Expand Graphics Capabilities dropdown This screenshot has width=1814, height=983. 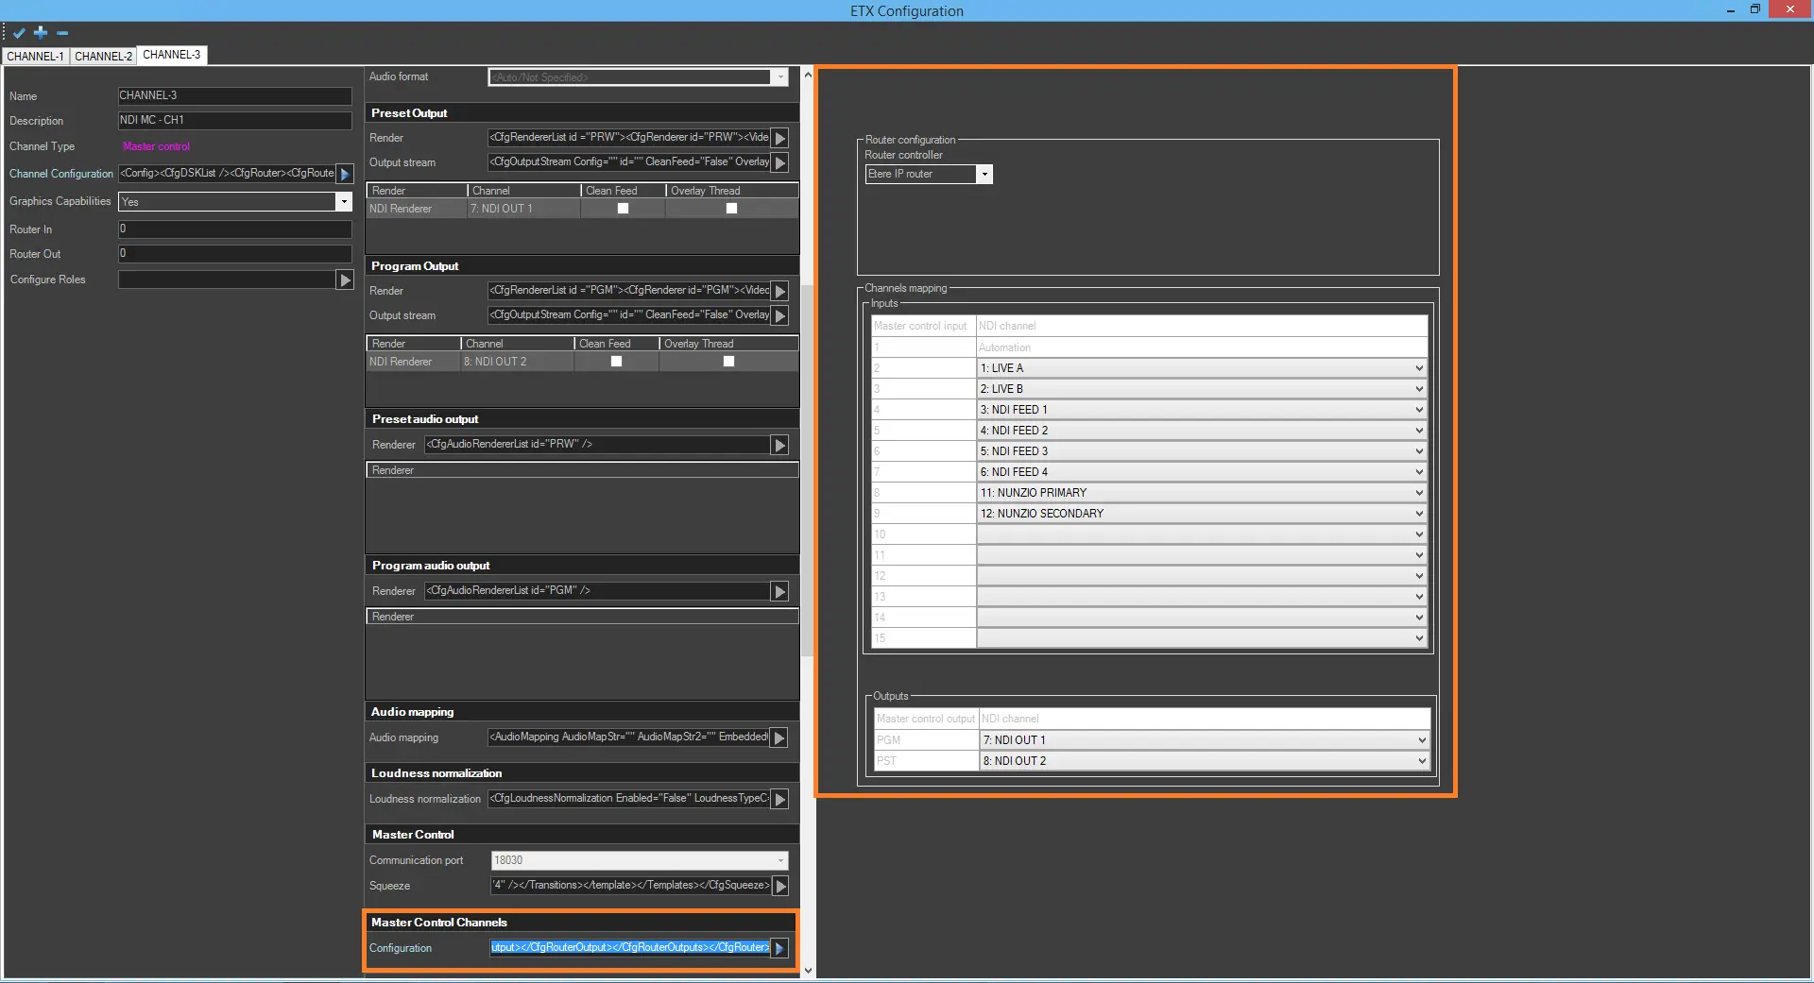pyautogui.click(x=344, y=202)
